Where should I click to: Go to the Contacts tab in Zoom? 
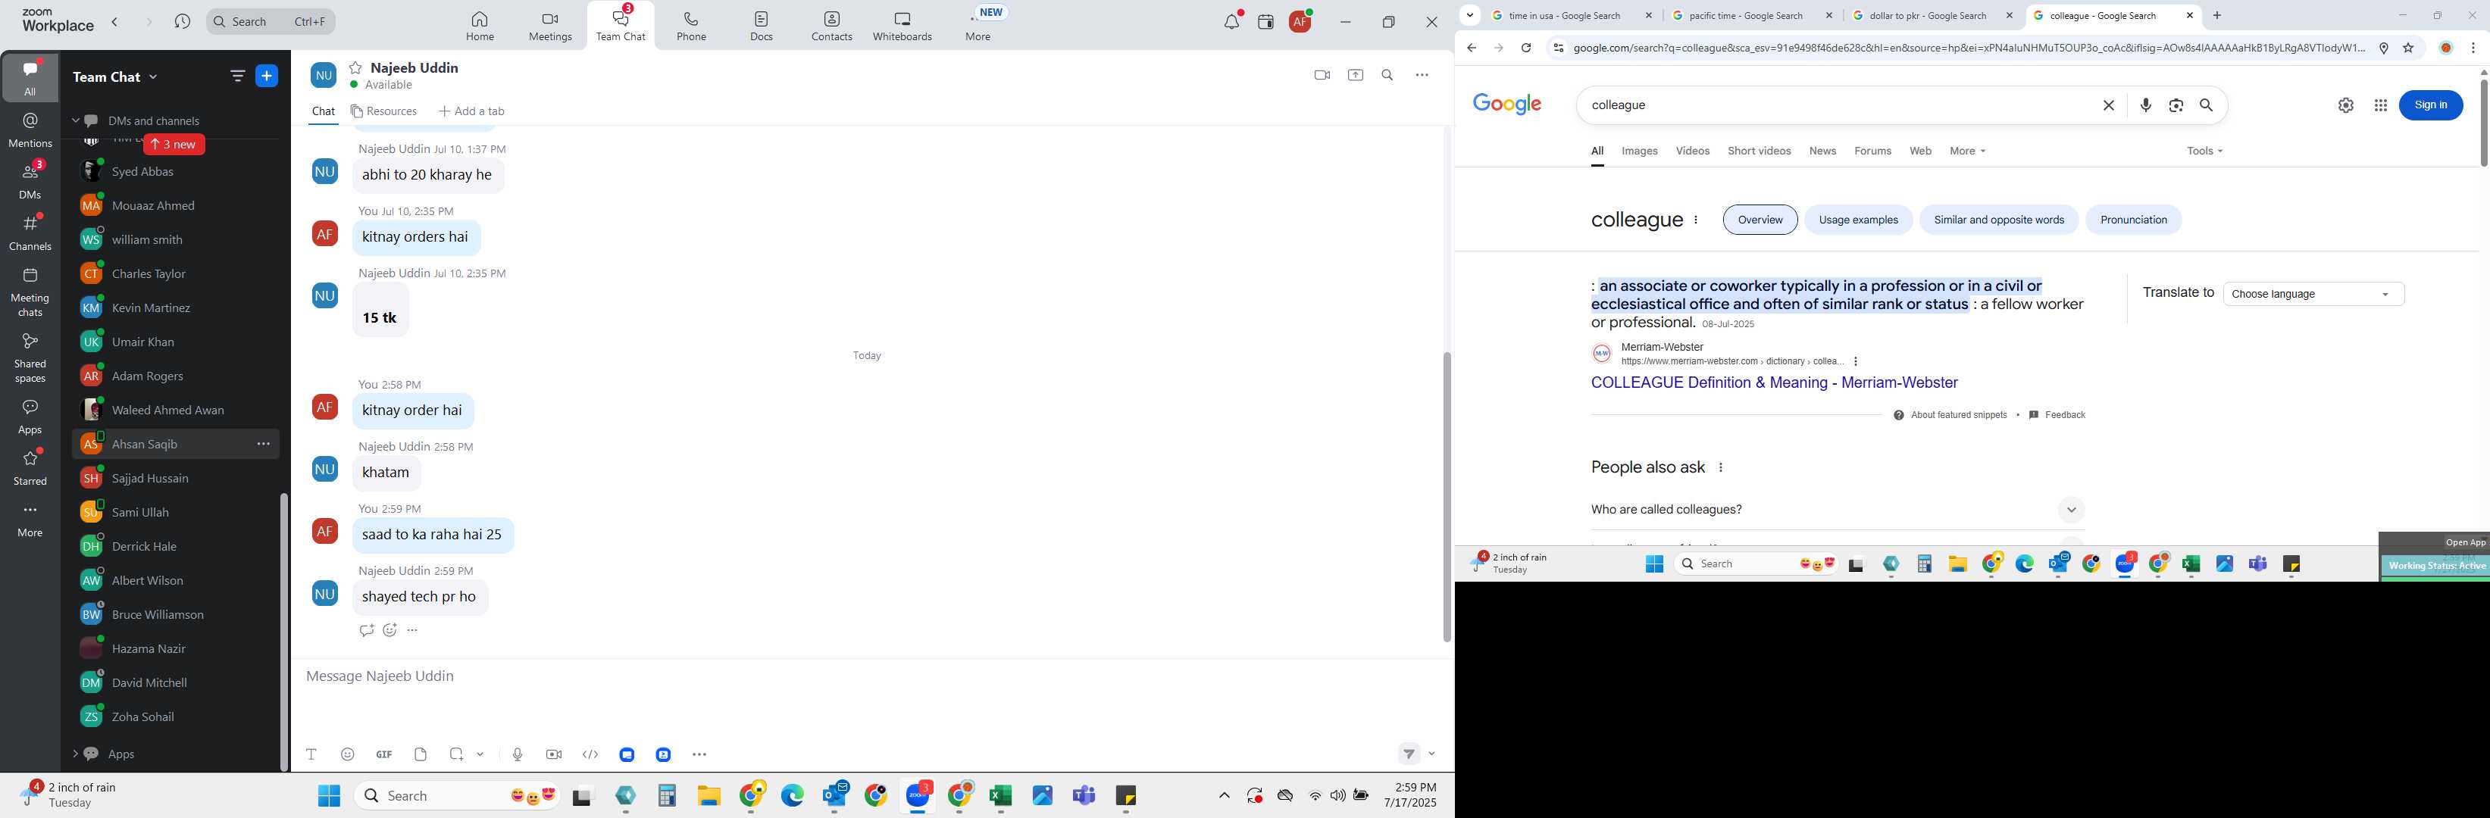click(x=831, y=26)
